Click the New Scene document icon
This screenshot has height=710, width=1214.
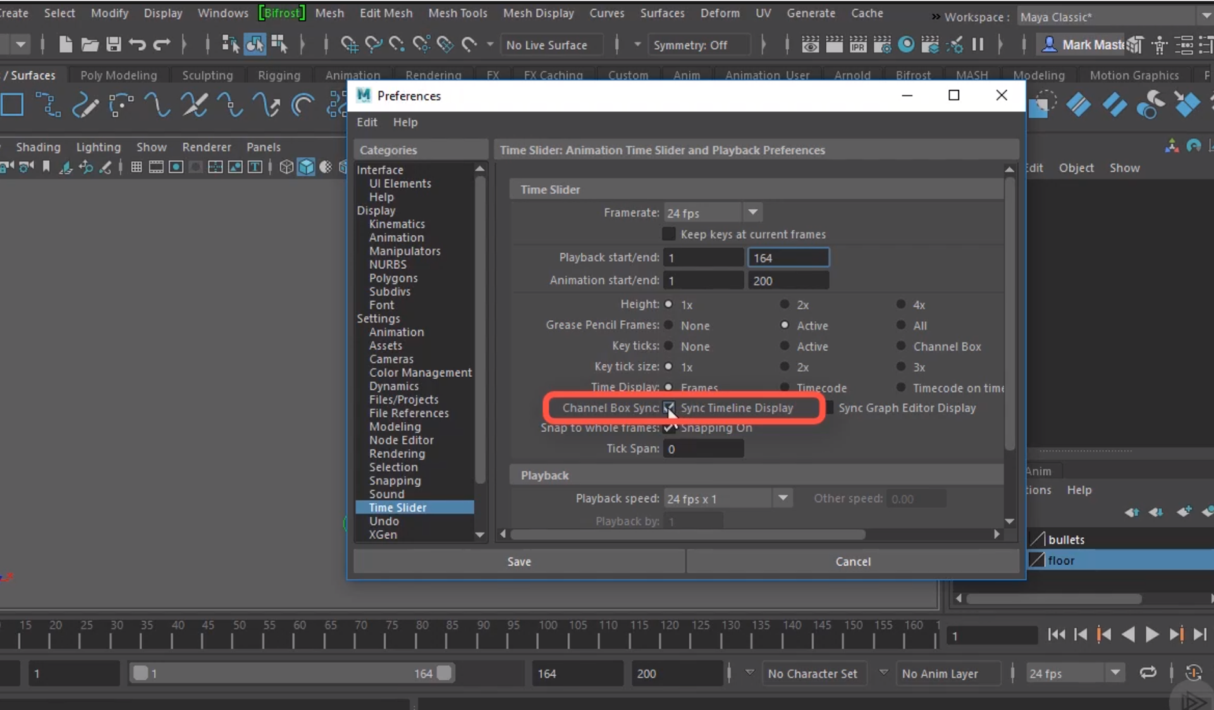pos(65,44)
